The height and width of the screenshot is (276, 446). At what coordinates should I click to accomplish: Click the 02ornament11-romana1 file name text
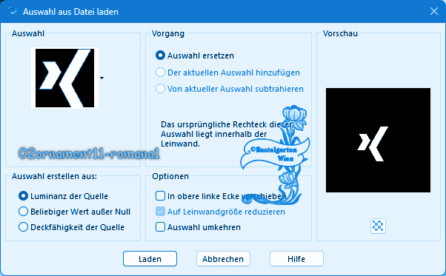(89, 154)
